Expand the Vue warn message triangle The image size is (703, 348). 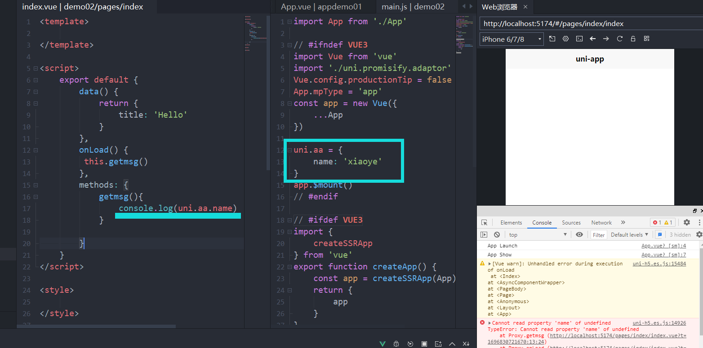(x=489, y=264)
